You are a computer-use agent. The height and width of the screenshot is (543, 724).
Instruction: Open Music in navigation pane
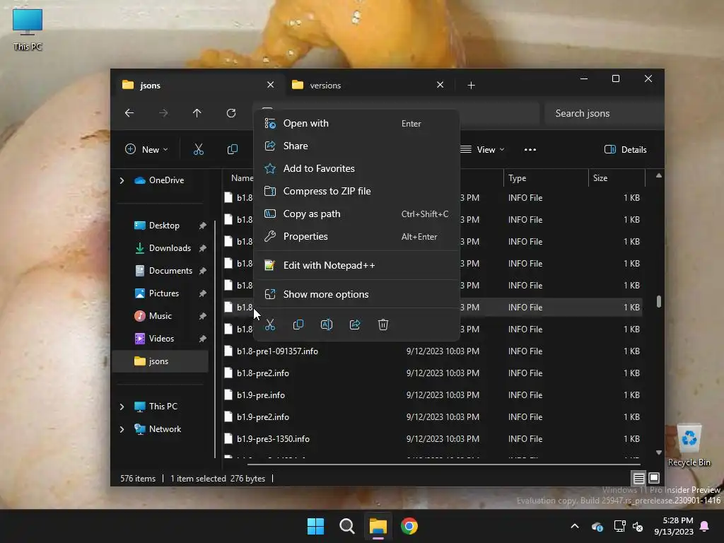coord(160,316)
